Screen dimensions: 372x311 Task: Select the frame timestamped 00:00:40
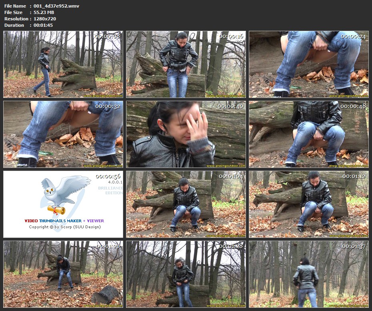[186, 134]
